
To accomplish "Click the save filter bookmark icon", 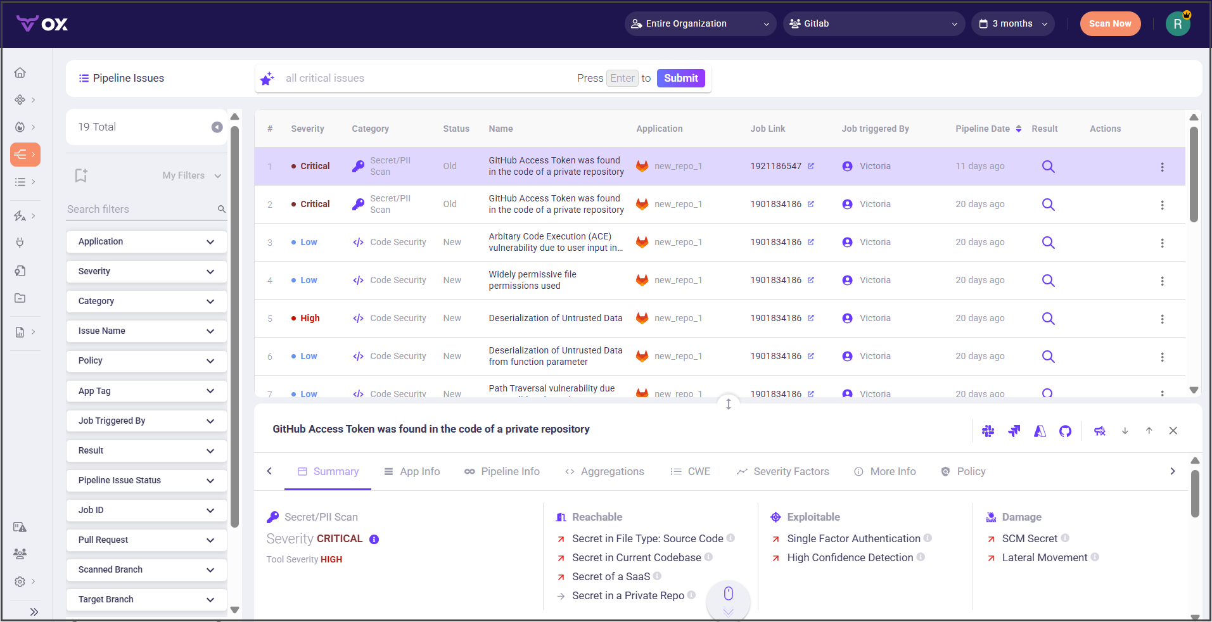I will [81, 175].
